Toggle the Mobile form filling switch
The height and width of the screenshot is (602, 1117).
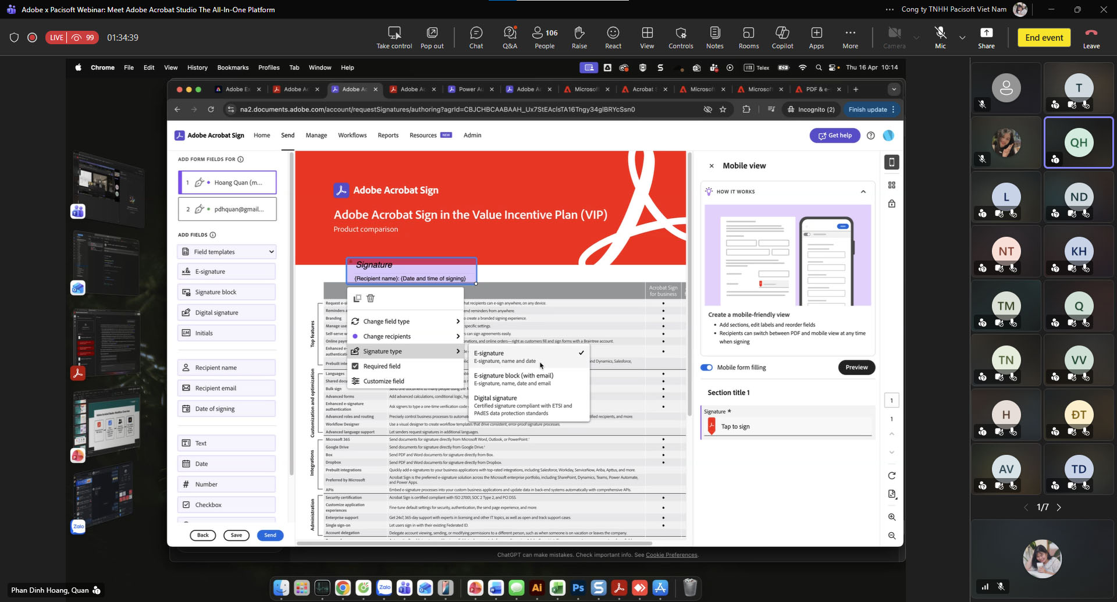click(x=707, y=368)
